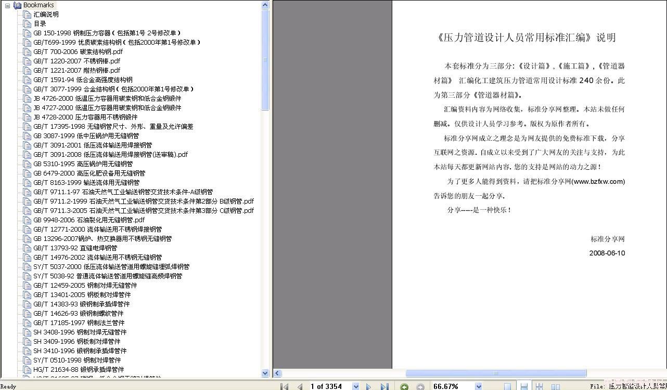Open the page number dropdown

[356, 386]
